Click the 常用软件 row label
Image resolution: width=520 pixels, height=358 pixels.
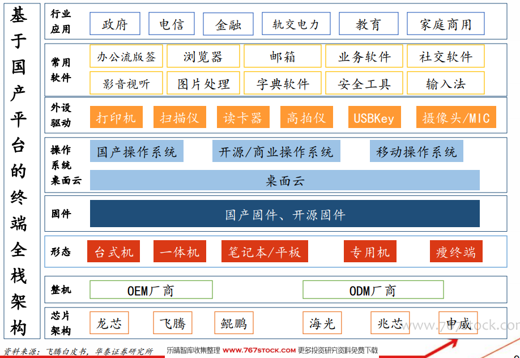(x=61, y=70)
